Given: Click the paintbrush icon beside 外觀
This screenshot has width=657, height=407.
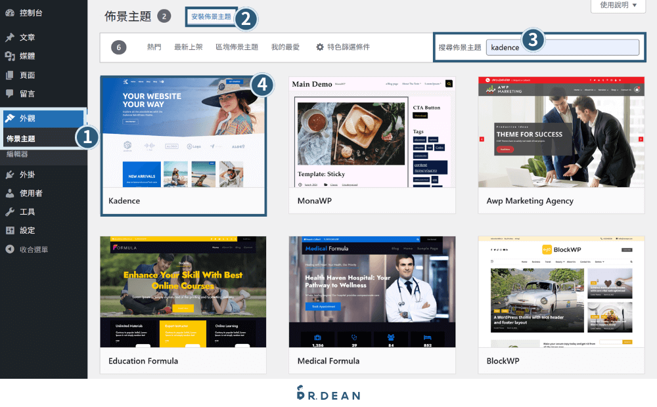Looking at the screenshot, I should [10, 118].
